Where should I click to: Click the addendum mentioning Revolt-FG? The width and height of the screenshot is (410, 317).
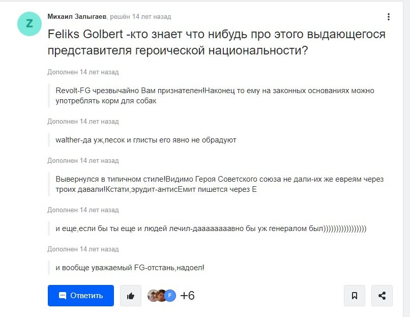(x=214, y=96)
